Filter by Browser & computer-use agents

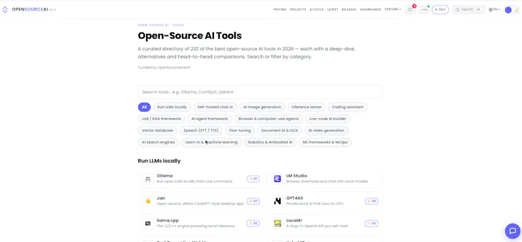(269, 119)
